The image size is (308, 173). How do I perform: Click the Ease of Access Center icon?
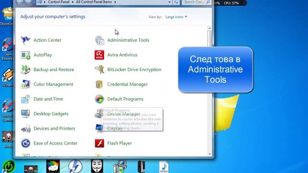pos(26,143)
